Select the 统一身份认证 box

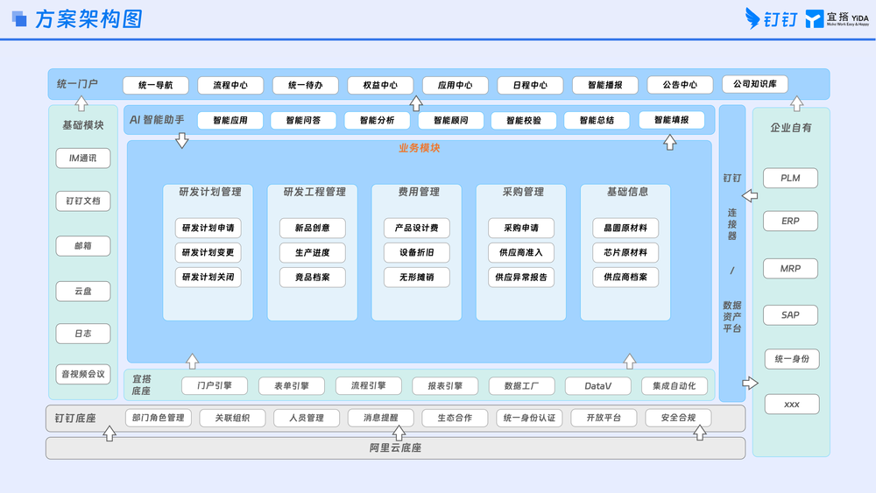(x=529, y=418)
